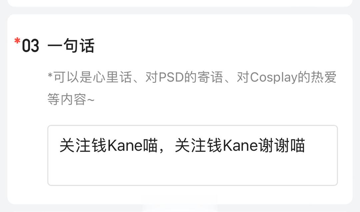Click blank card area beside question number

pos(218,46)
